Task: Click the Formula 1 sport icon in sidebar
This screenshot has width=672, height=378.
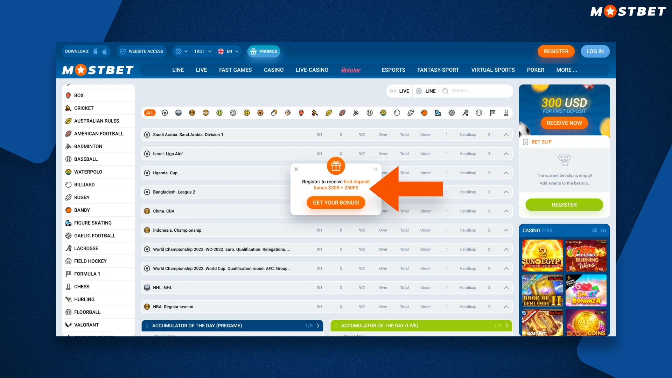Action: (x=68, y=273)
